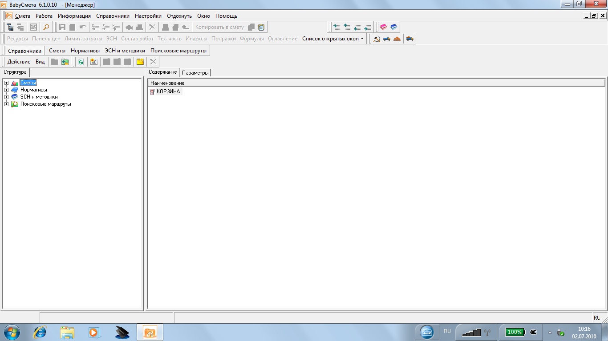Click the folder with green arrow icon
The height and width of the screenshot is (341, 608).
(65, 62)
